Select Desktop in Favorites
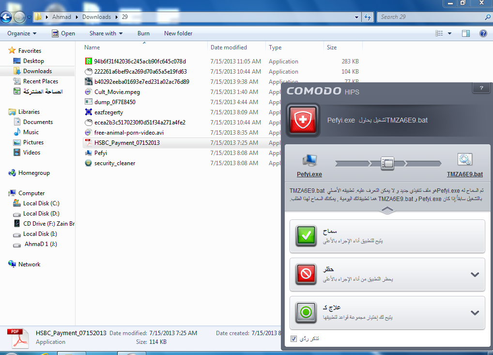The height and width of the screenshot is (355, 493). coord(33,61)
